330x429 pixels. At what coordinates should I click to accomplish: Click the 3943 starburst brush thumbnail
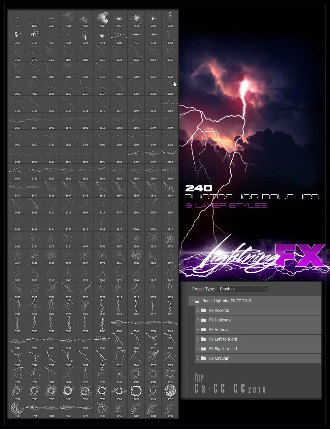119,375
